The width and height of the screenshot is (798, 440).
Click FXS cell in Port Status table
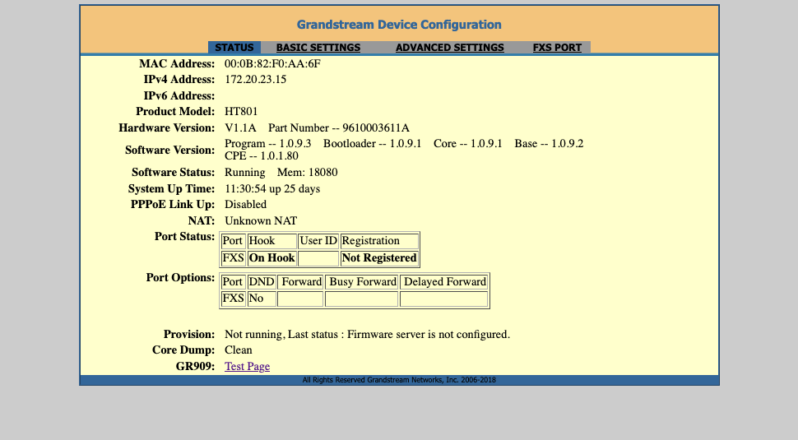[x=233, y=258]
